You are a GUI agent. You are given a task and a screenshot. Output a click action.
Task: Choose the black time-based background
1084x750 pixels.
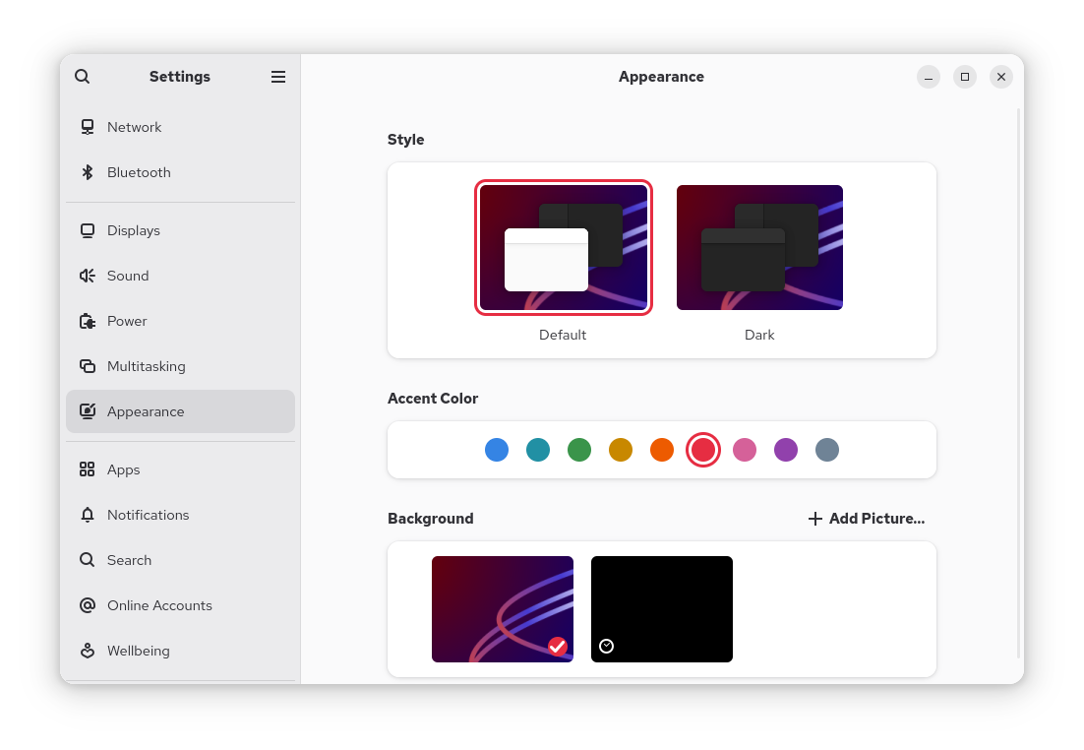click(x=662, y=609)
